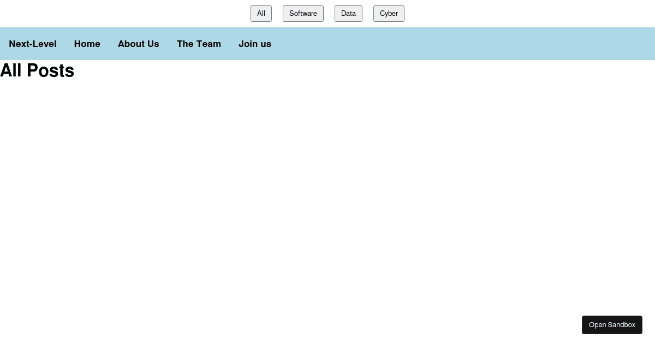
Task: Apply to join the team
Action: (255, 44)
